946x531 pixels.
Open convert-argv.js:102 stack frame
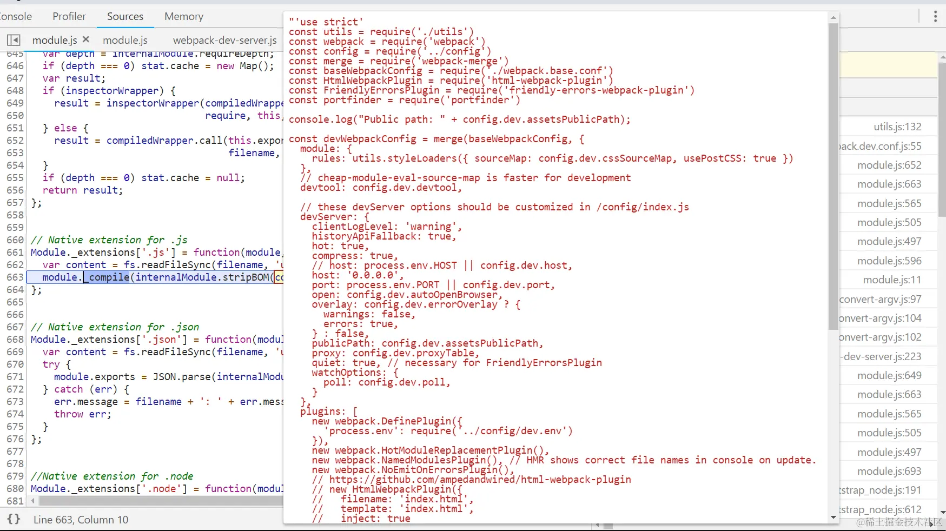[x=881, y=337]
